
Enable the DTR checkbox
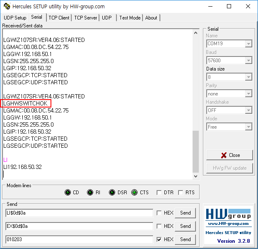[x=159, y=193]
